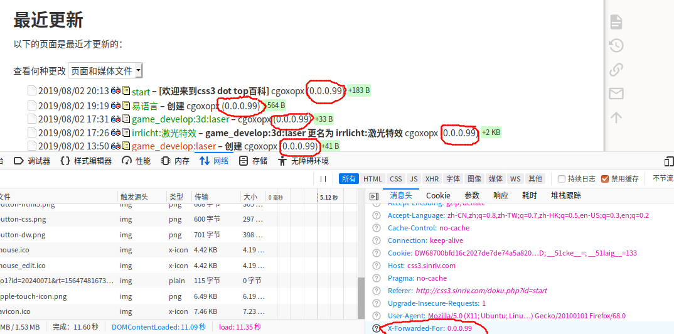This screenshot has height=334, width=674.
Task: Click diff glasses icon on game_develop:laser row
Action: click(x=116, y=146)
